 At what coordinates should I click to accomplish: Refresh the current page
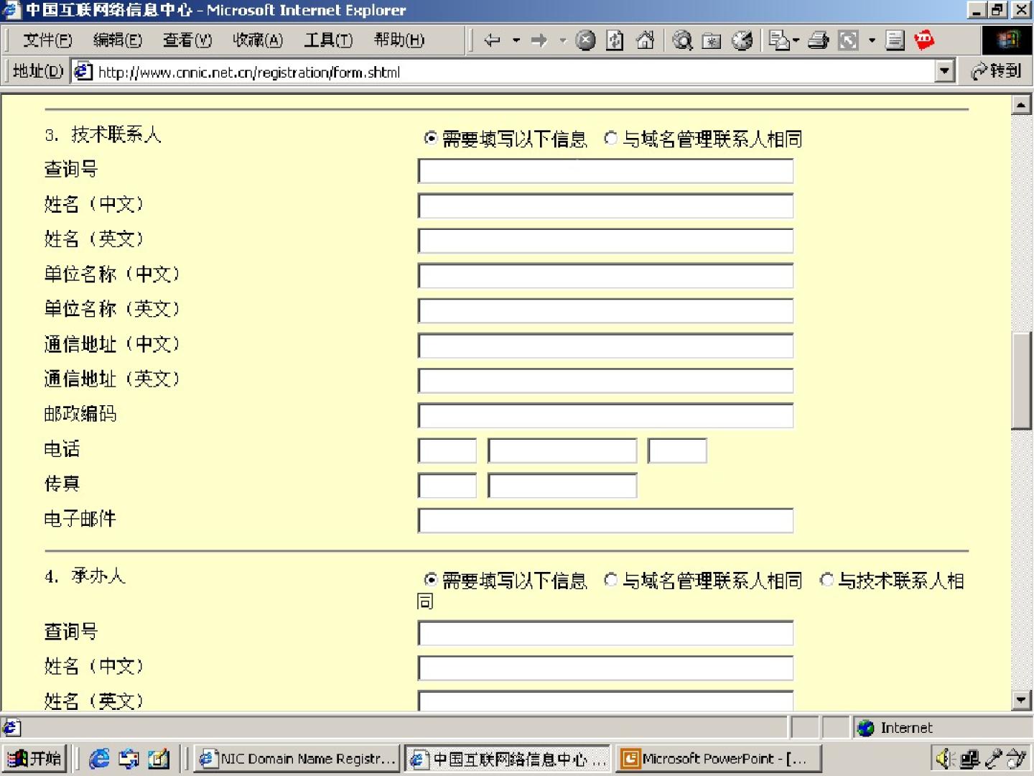(615, 40)
